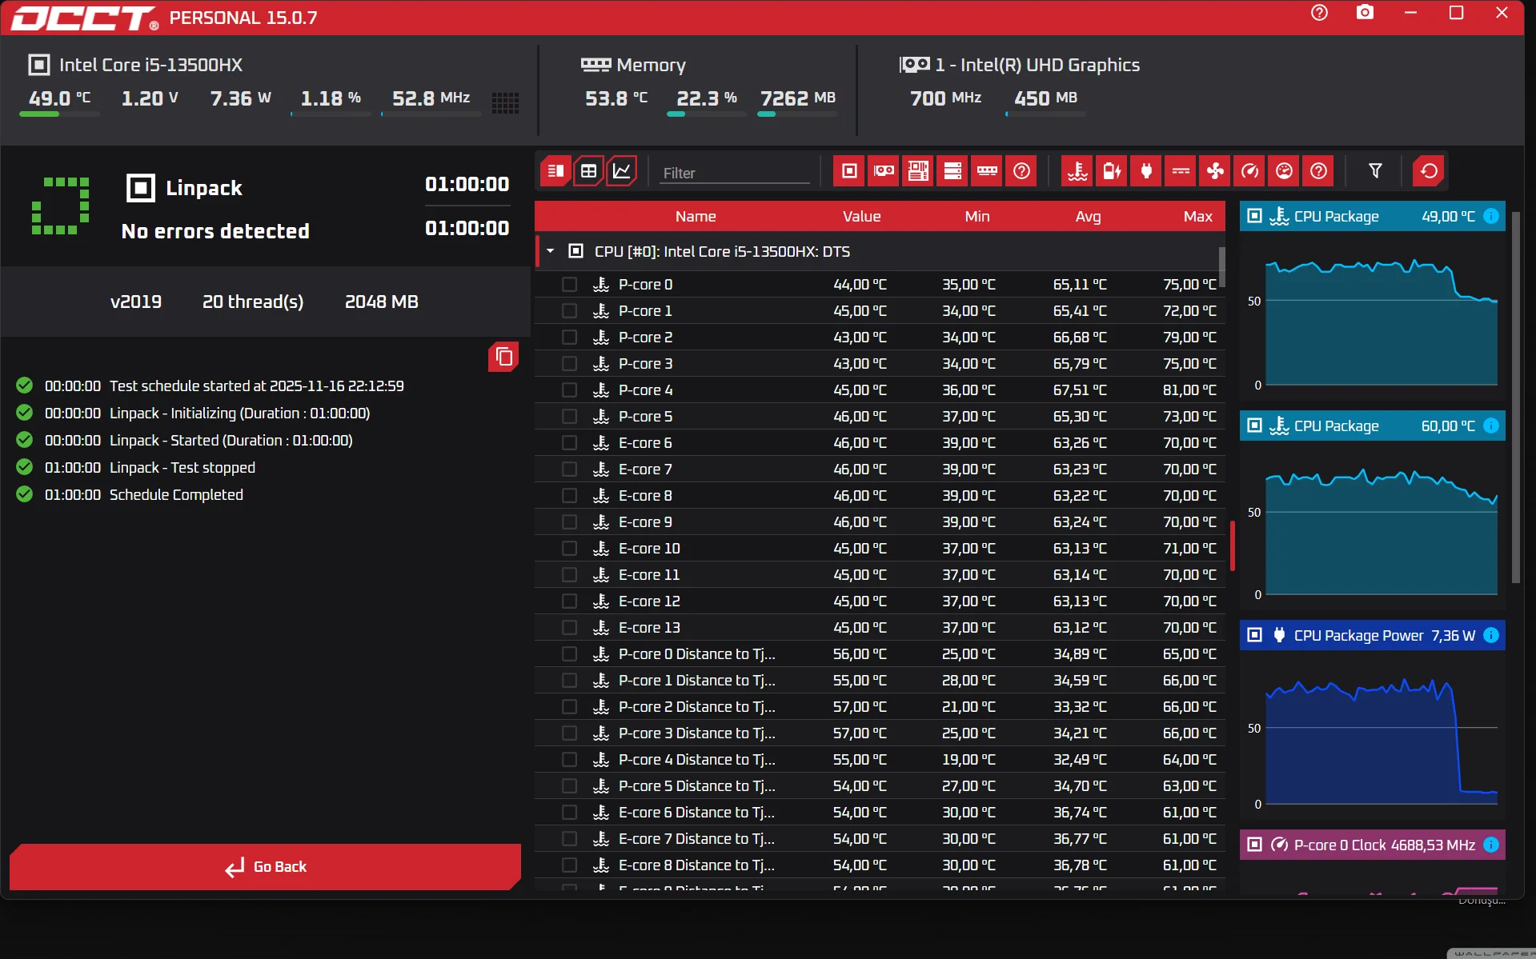
Task: Toggle the unknown sensor type filter
Action: [1318, 171]
